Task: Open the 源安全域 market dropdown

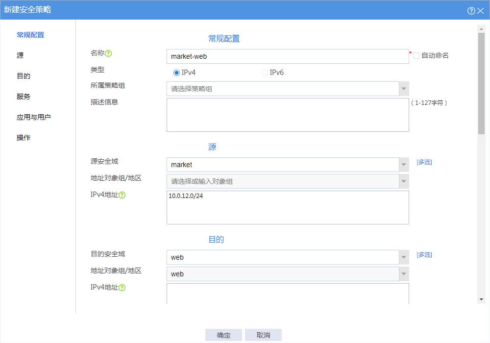Action: pos(404,165)
